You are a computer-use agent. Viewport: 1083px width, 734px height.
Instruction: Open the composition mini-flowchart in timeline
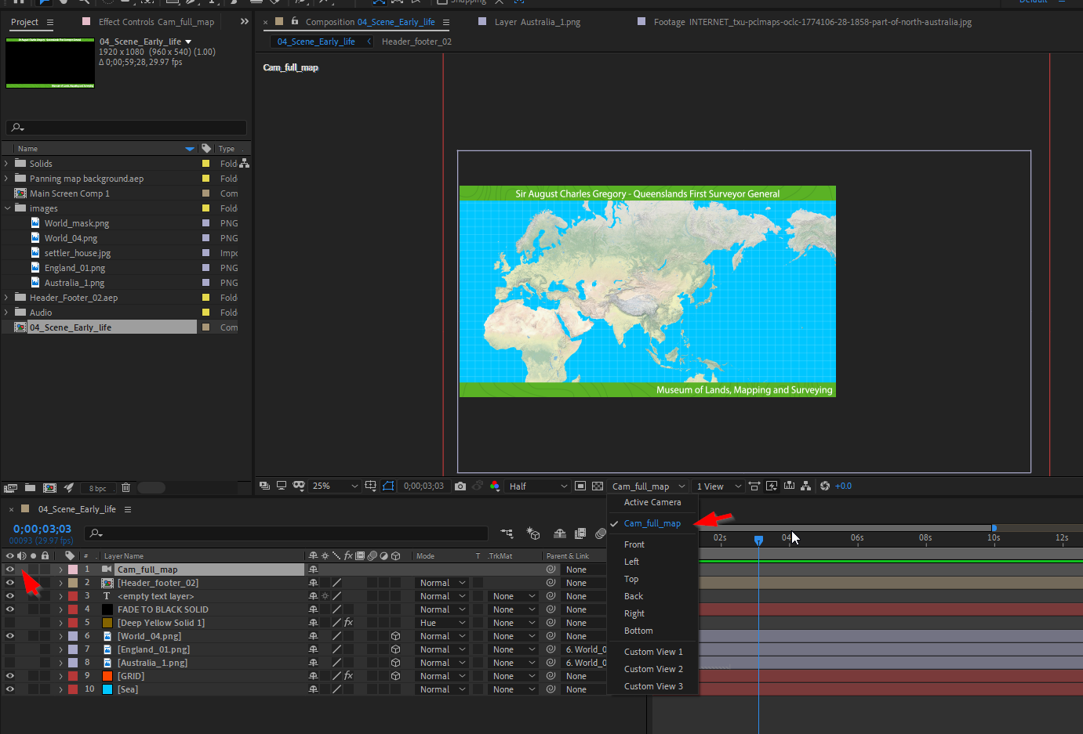(x=507, y=533)
